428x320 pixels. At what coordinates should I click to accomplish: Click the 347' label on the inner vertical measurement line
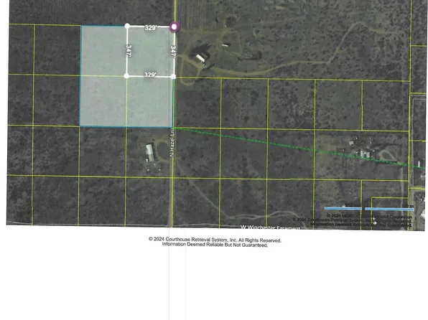pos(128,51)
